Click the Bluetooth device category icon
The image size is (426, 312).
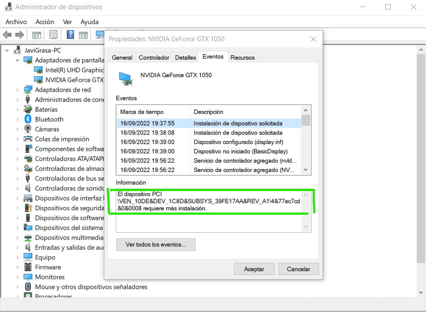click(28, 119)
